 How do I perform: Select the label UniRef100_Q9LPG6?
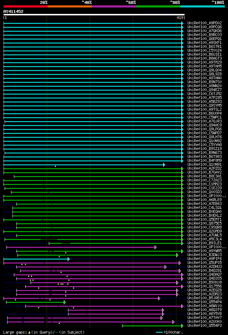[x=204, y=129]
